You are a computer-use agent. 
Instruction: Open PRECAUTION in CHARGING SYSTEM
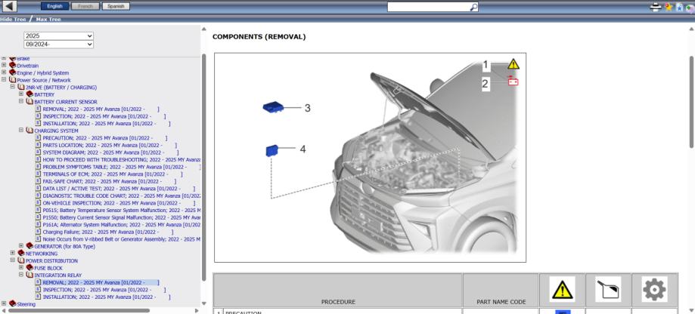click(105, 138)
